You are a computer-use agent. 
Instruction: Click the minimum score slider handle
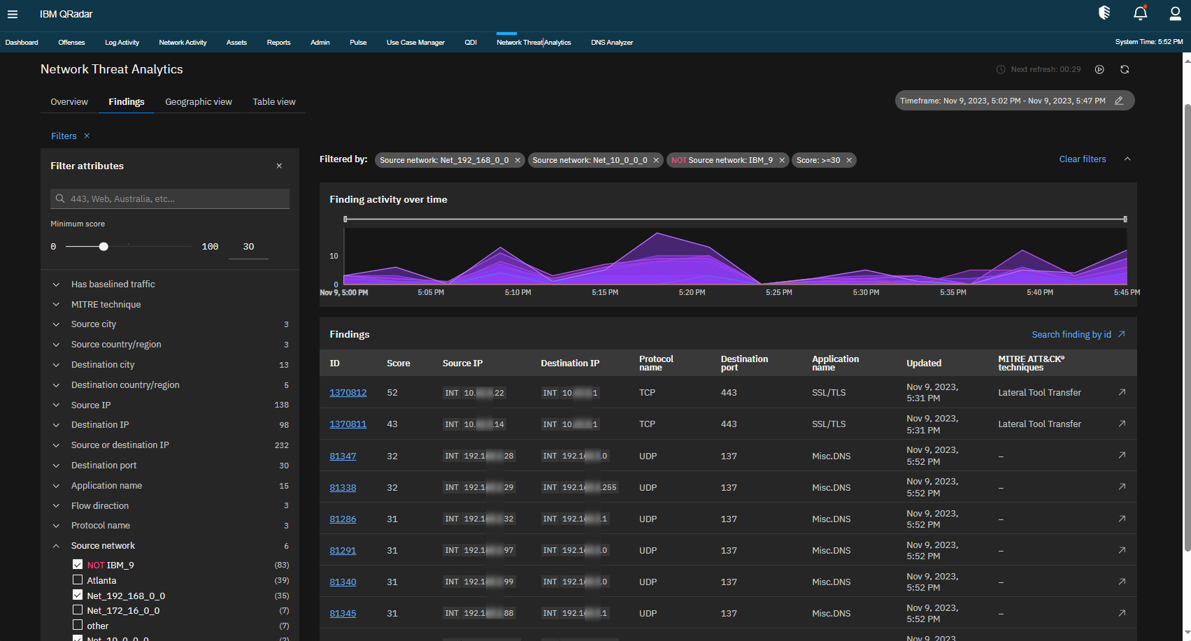pyautogui.click(x=104, y=246)
